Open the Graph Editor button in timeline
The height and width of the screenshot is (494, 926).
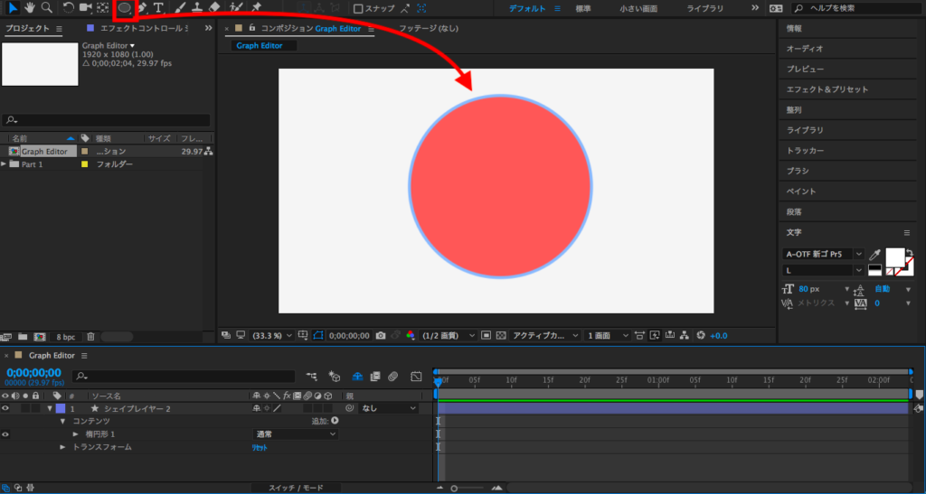pyautogui.click(x=416, y=376)
